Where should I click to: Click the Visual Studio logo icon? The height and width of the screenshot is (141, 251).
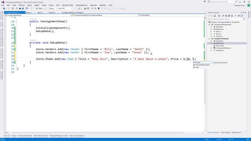pyautogui.click(x=3, y=2)
